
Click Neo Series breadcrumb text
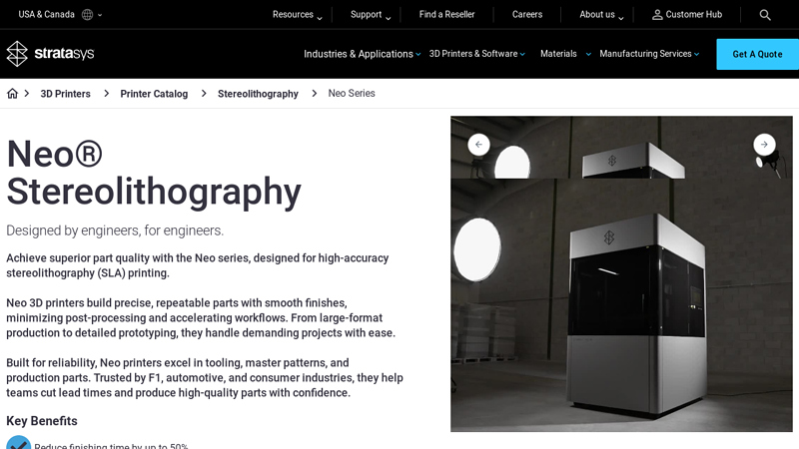click(x=352, y=93)
